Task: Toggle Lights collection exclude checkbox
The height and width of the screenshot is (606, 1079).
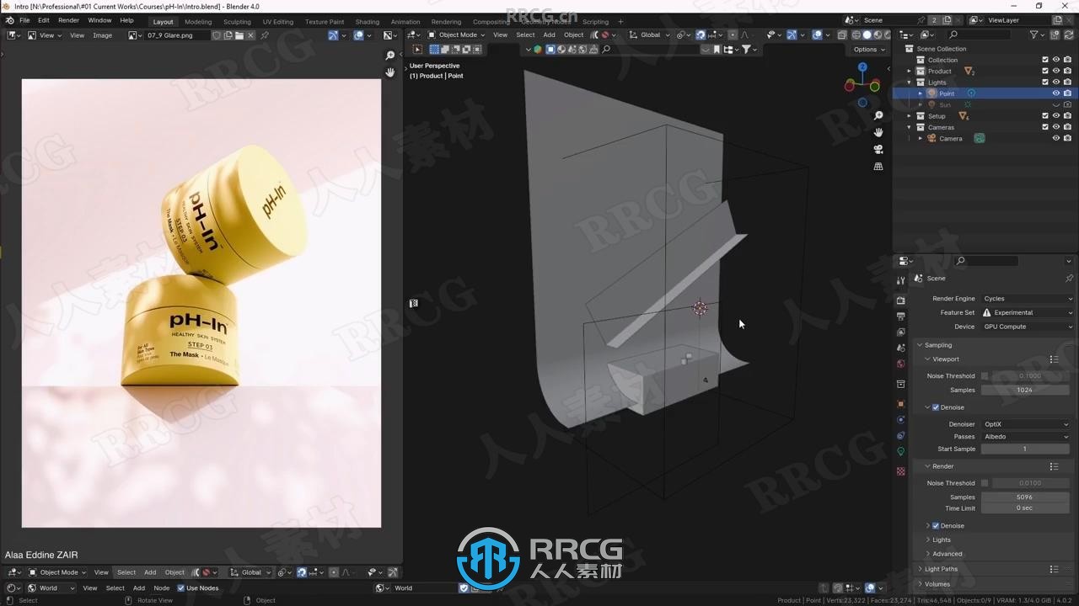Action: point(1045,82)
